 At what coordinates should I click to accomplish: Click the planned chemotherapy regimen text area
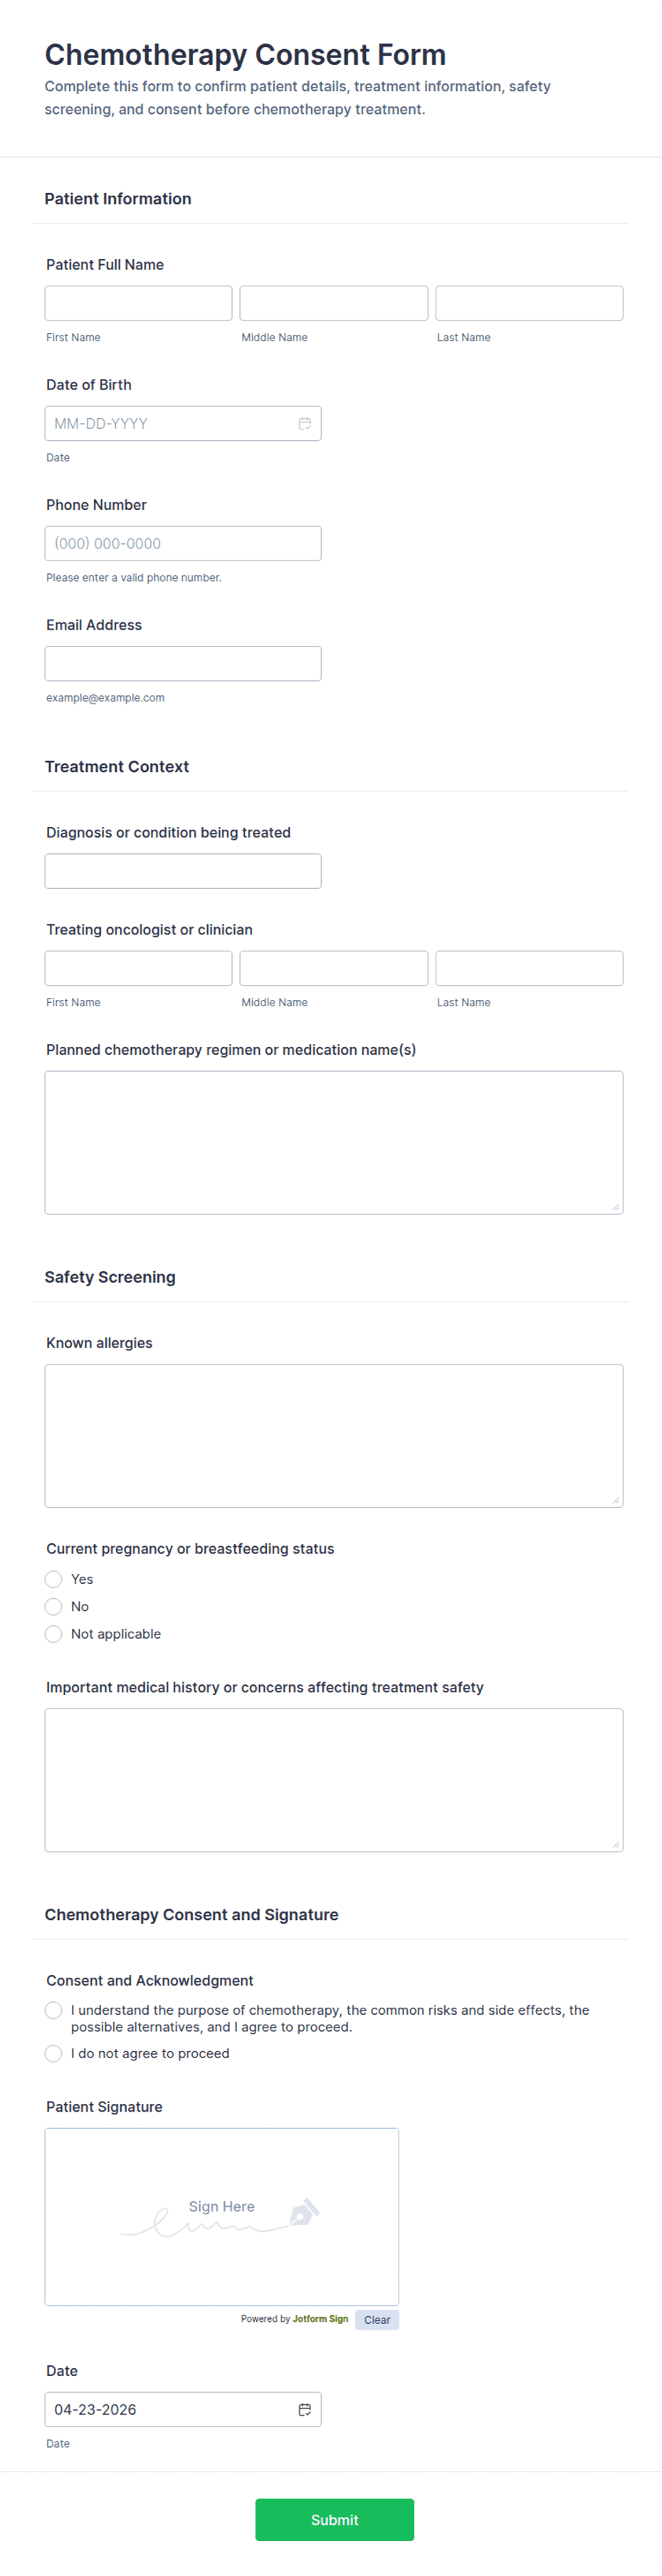tap(334, 1140)
